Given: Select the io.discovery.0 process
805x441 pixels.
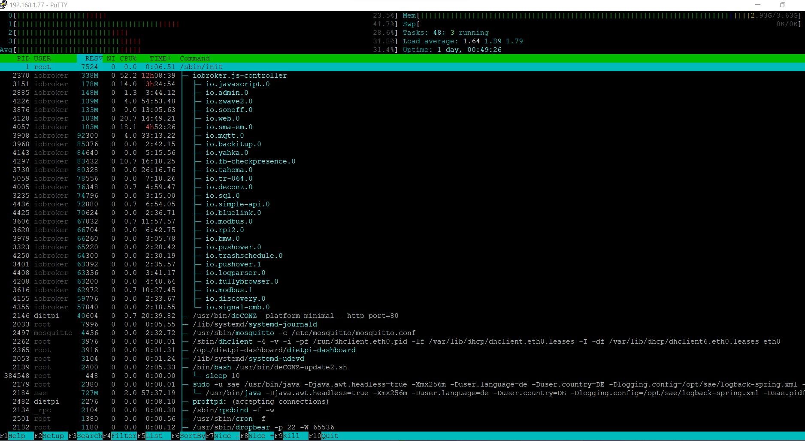Looking at the screenshot, I should pyautogui.click(x=402, y=299).
